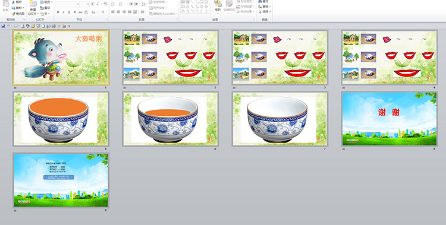
Task: Justify text in paragraph group
Action: pos(130,12)
